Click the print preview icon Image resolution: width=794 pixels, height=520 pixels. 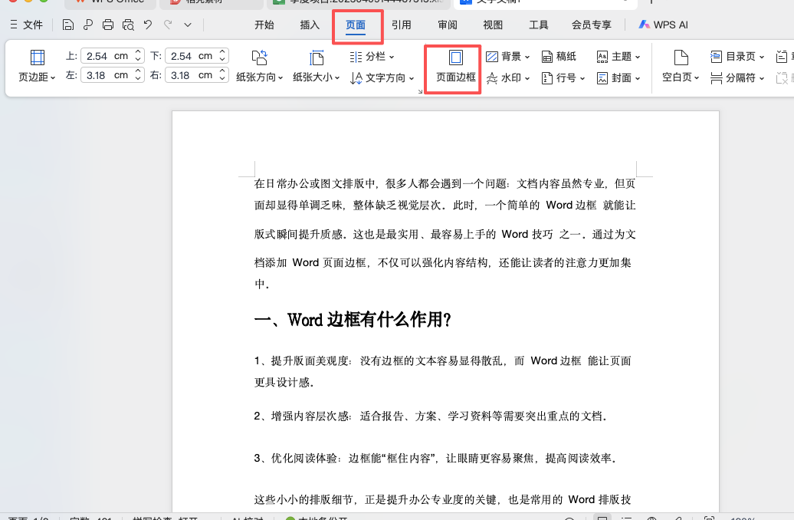pos(128,25)
